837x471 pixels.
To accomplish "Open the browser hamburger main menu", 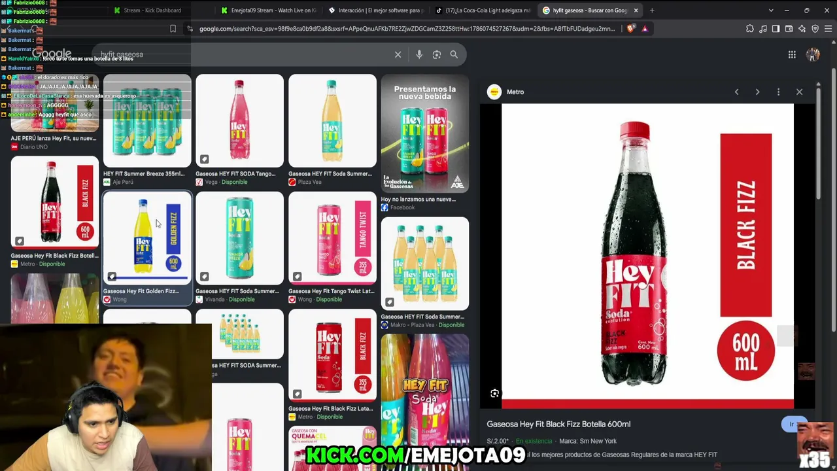I will click(x=828, y=29).
